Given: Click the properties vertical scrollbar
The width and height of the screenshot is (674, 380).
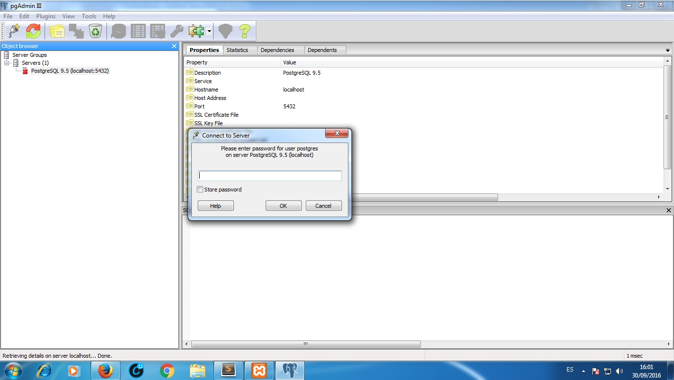Looking at the screenshot, I should (668, 117).
